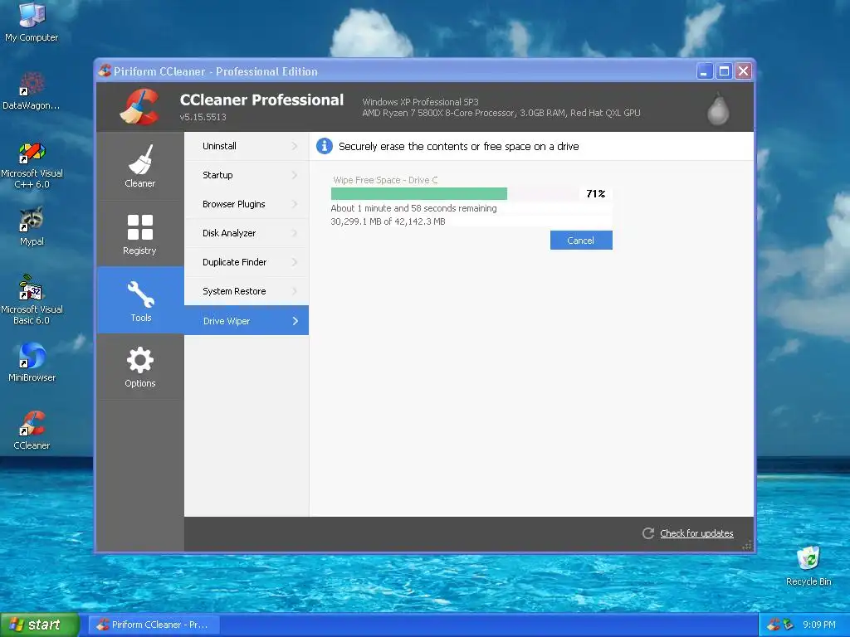Click the System Restore row chevron
The width and height of the screenshot is (850, 637).
pyautogui.click(x=295, y=291)
